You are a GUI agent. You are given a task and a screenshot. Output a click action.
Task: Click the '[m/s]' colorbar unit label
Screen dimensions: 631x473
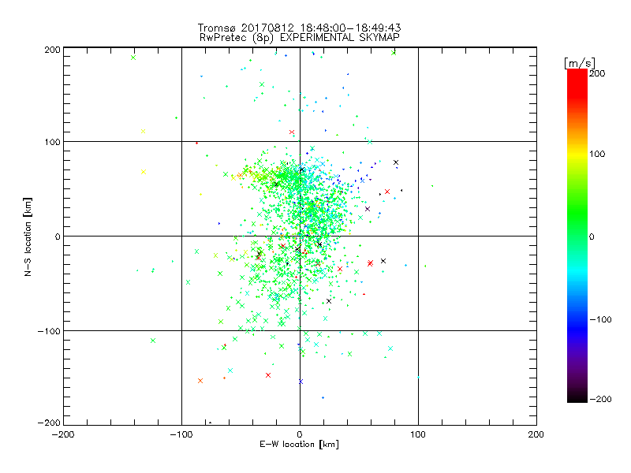[x=580, y=63]
